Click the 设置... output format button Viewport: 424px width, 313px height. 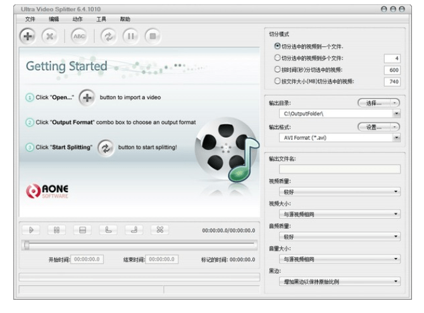375,127
